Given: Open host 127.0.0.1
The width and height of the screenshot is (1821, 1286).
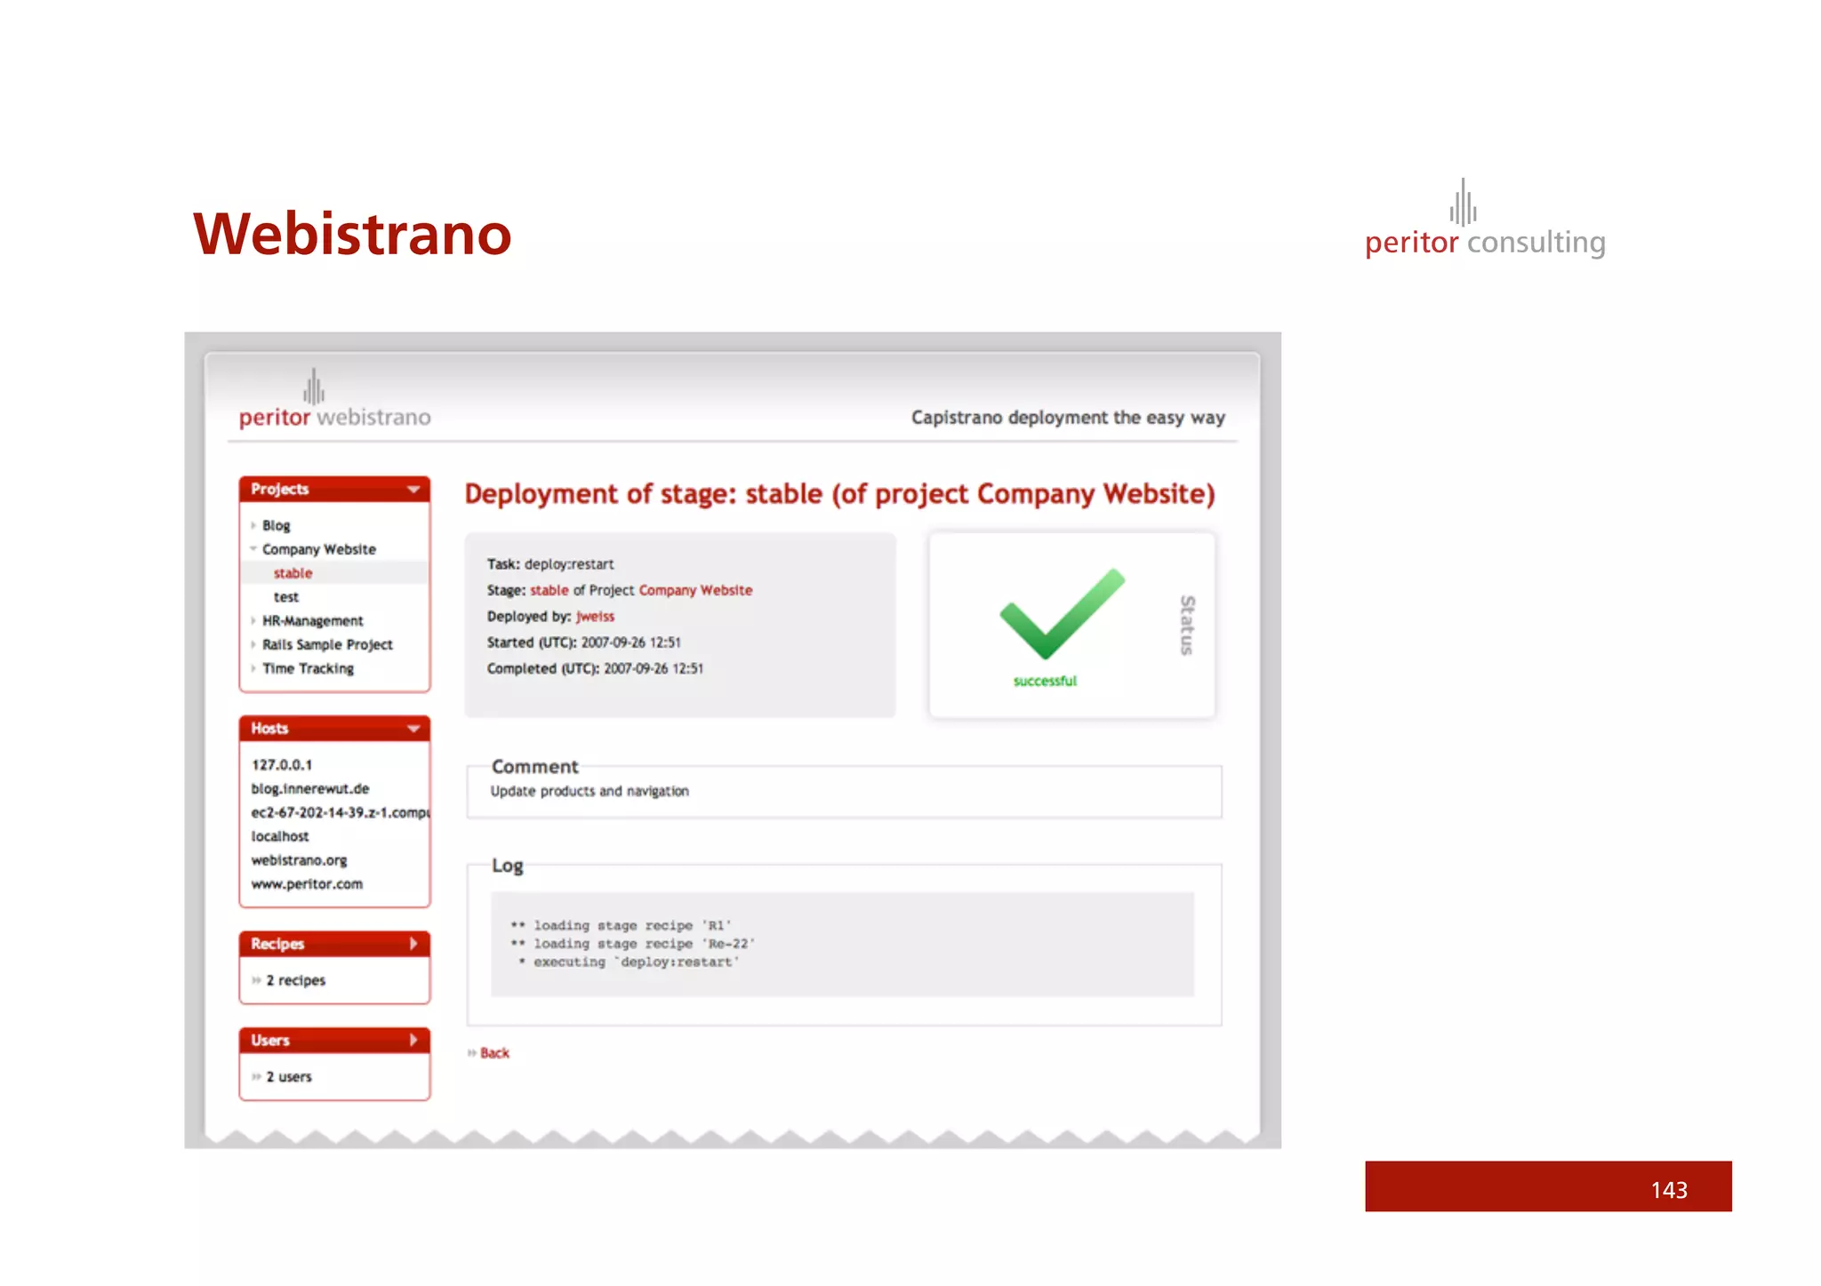Looking at the screenshot, I should click(282, 764).
